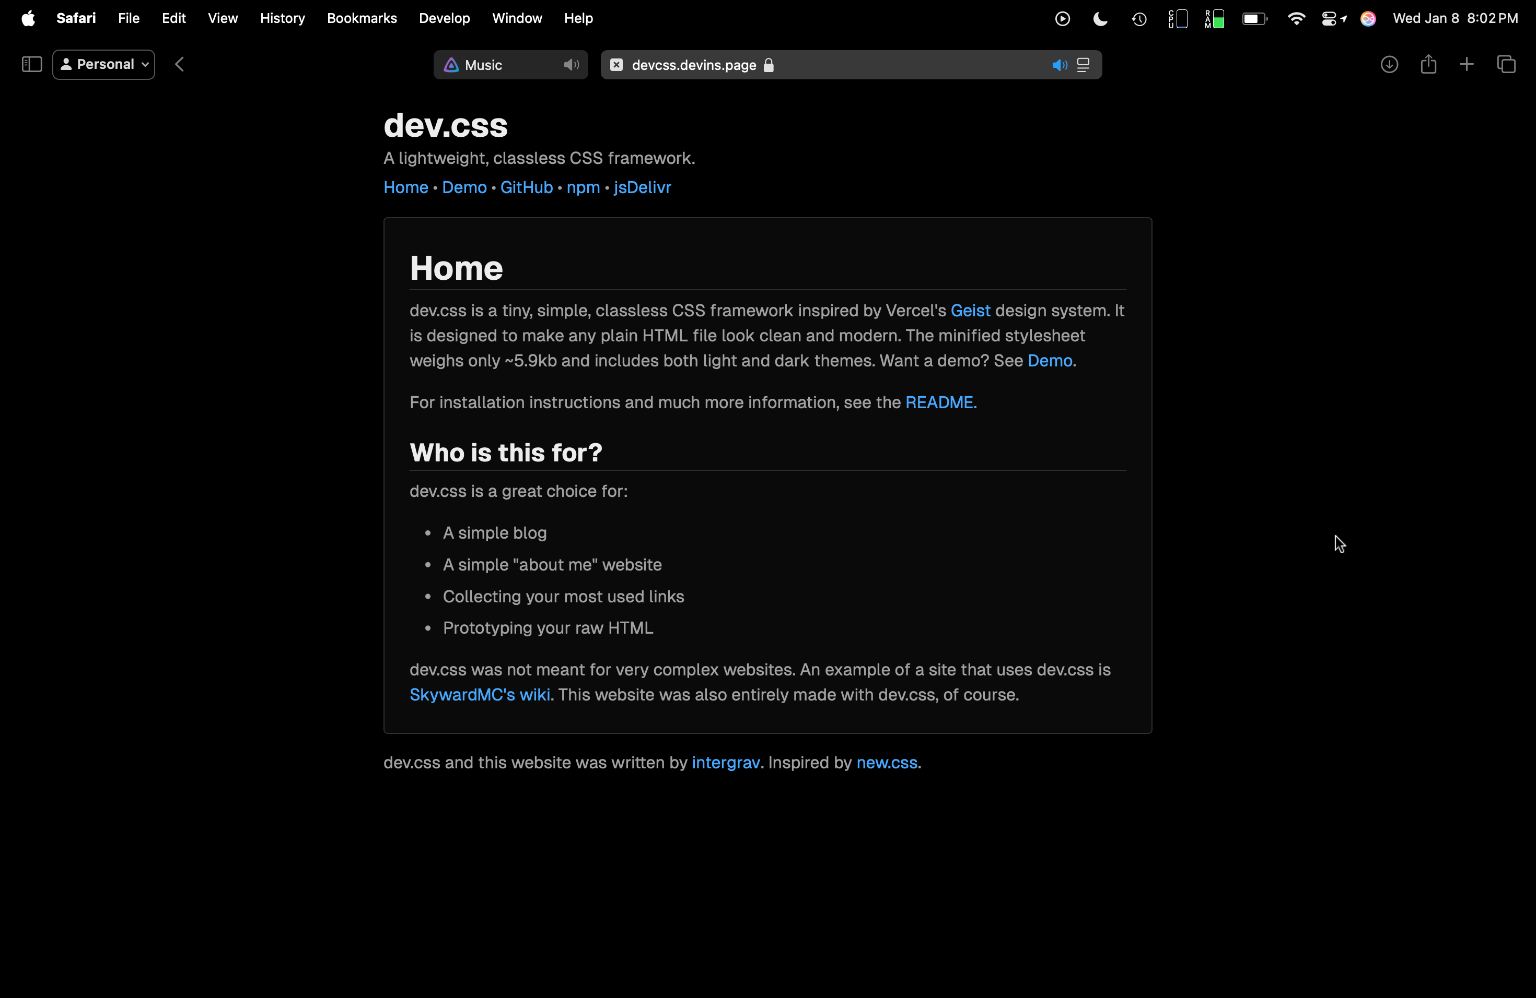Open the RAM monitor in the menu bar
1536x998 pixels.
point(1214,19)
